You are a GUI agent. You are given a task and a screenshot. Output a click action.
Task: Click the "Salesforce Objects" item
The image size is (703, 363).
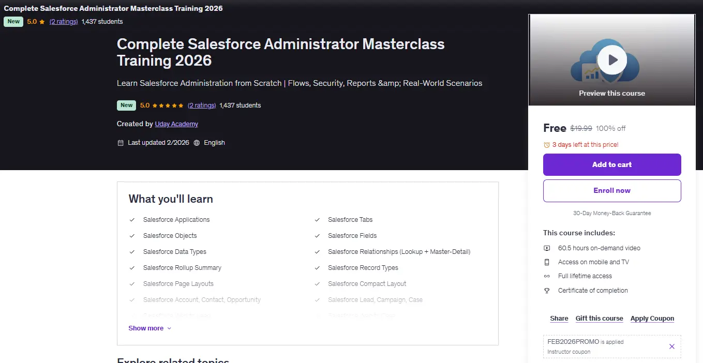[170, 236]
